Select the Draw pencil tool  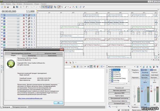tap(59, 7)
